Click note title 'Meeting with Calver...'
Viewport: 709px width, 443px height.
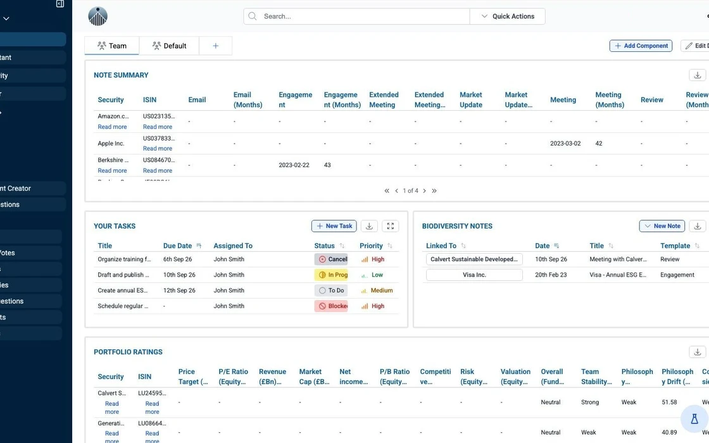click(618, 259)
